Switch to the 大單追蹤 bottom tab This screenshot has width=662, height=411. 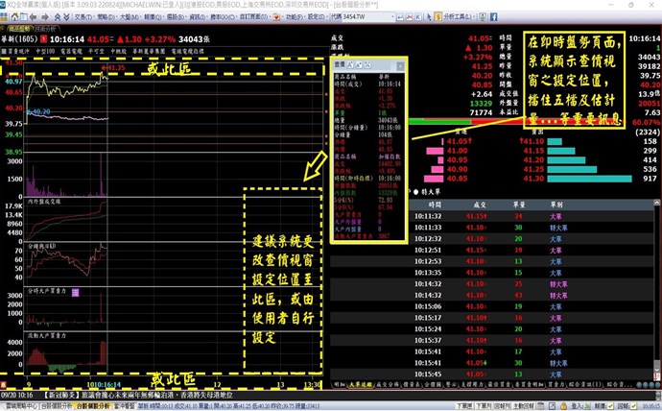tap(357, 383)
